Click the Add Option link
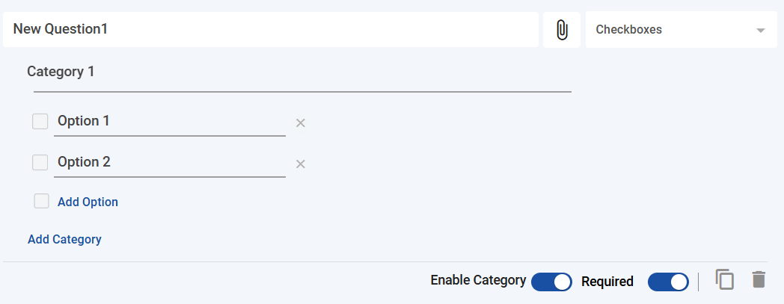 click(88, 202)
